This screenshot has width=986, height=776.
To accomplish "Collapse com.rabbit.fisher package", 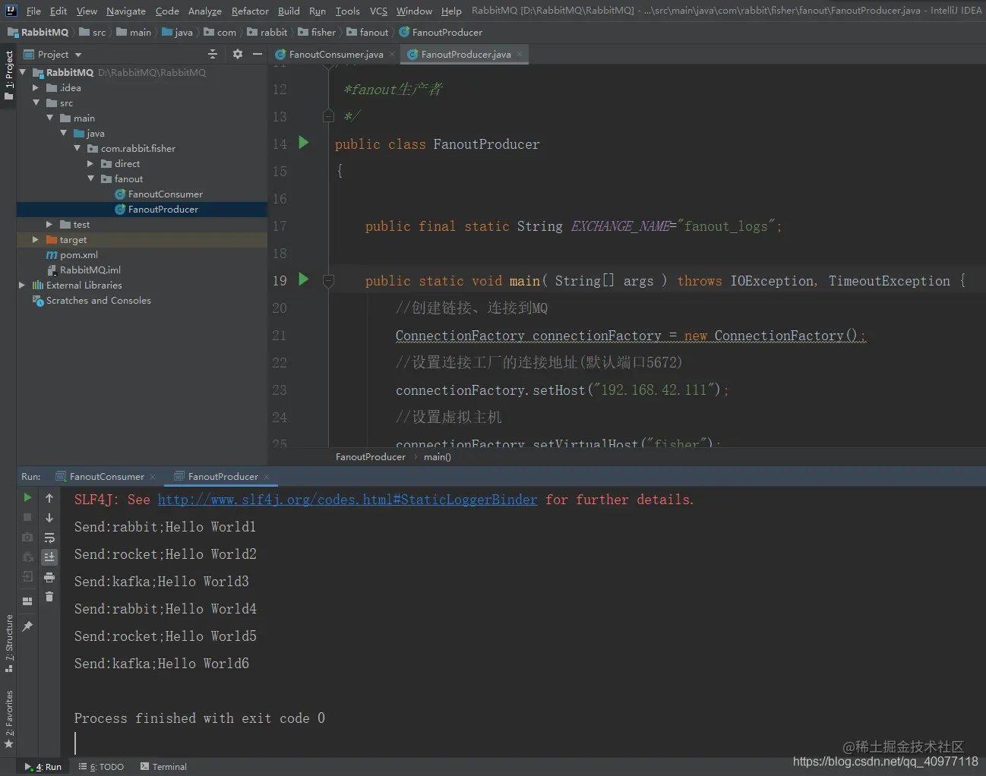I will pyautogui.click(x=77, y=148).
